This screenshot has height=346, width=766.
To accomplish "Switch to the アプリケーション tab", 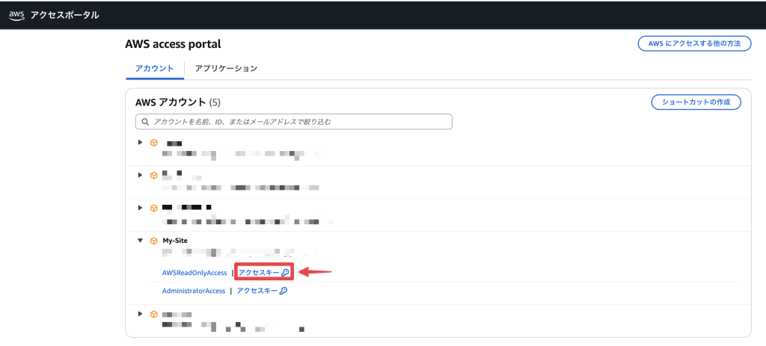I will 226,68.
